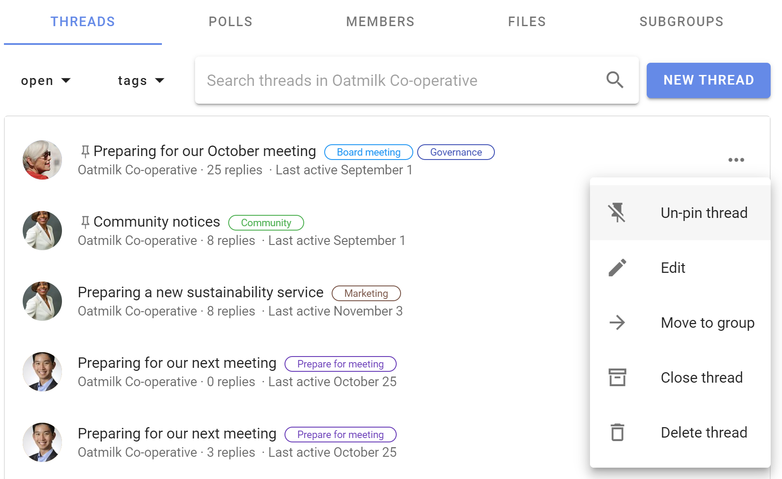Screen dimensions: 782x479
Task: Click the archive box Close thread icon
Action: click(x=617, y=377)
